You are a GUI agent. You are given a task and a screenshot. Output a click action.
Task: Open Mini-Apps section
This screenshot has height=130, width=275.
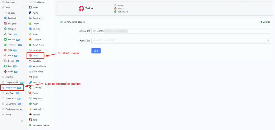(11, 93)
